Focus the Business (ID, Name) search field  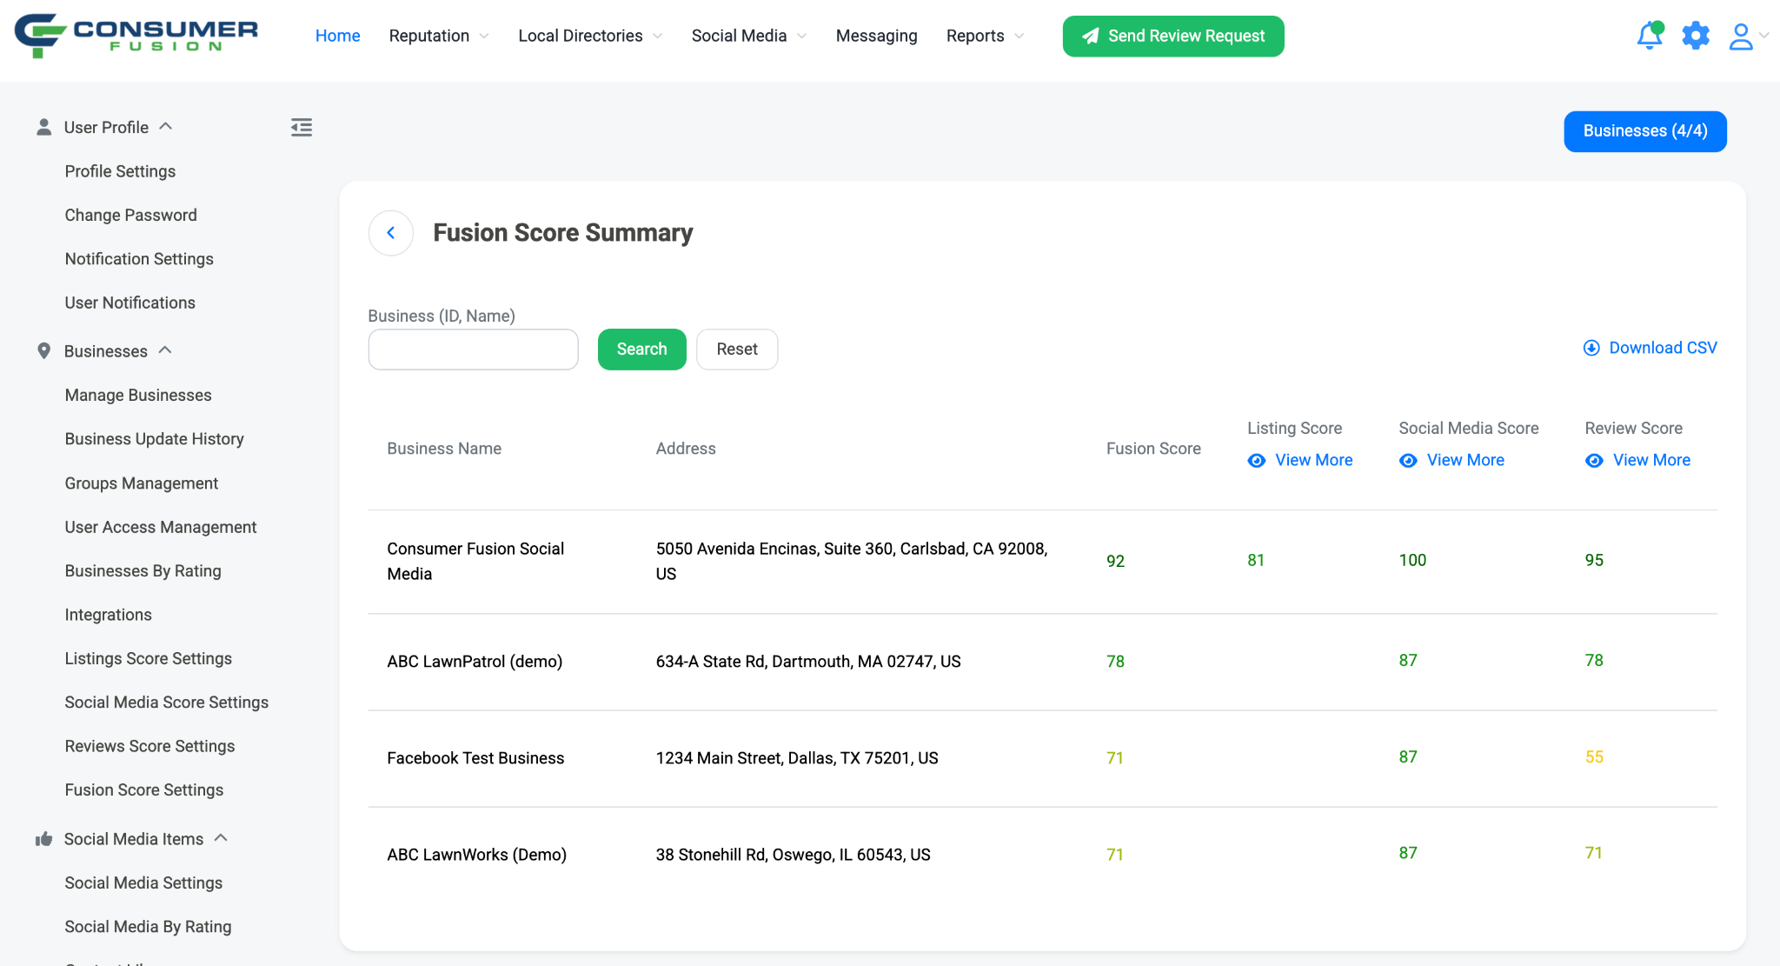[x=473, y=350]
